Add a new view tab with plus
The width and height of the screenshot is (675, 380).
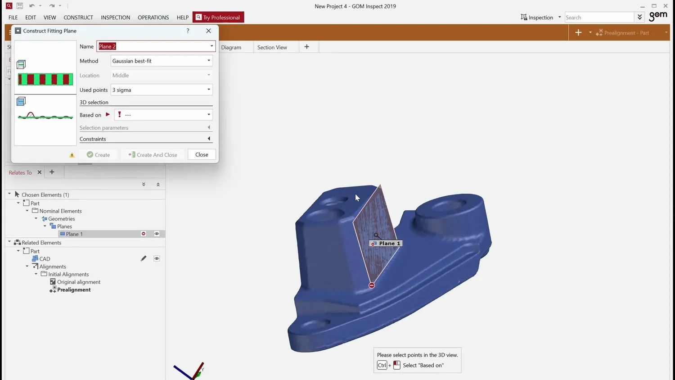[x=307, y=47]
